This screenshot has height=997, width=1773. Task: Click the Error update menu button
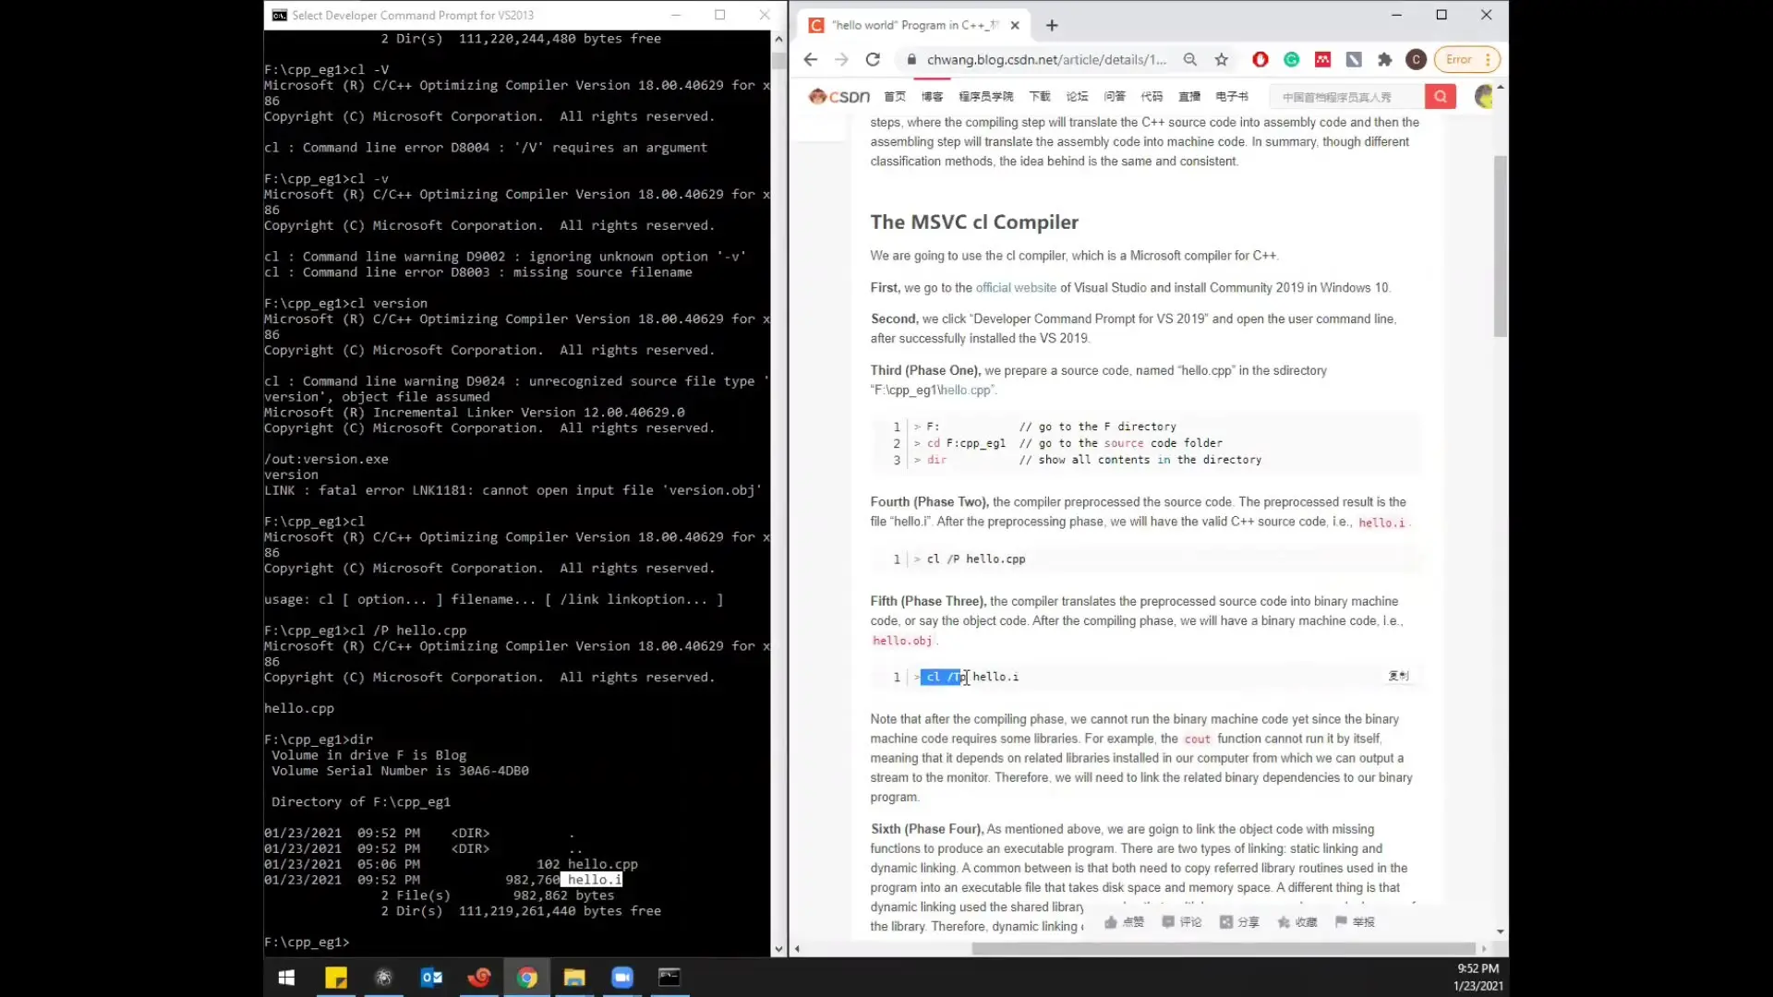[1467, 60]
